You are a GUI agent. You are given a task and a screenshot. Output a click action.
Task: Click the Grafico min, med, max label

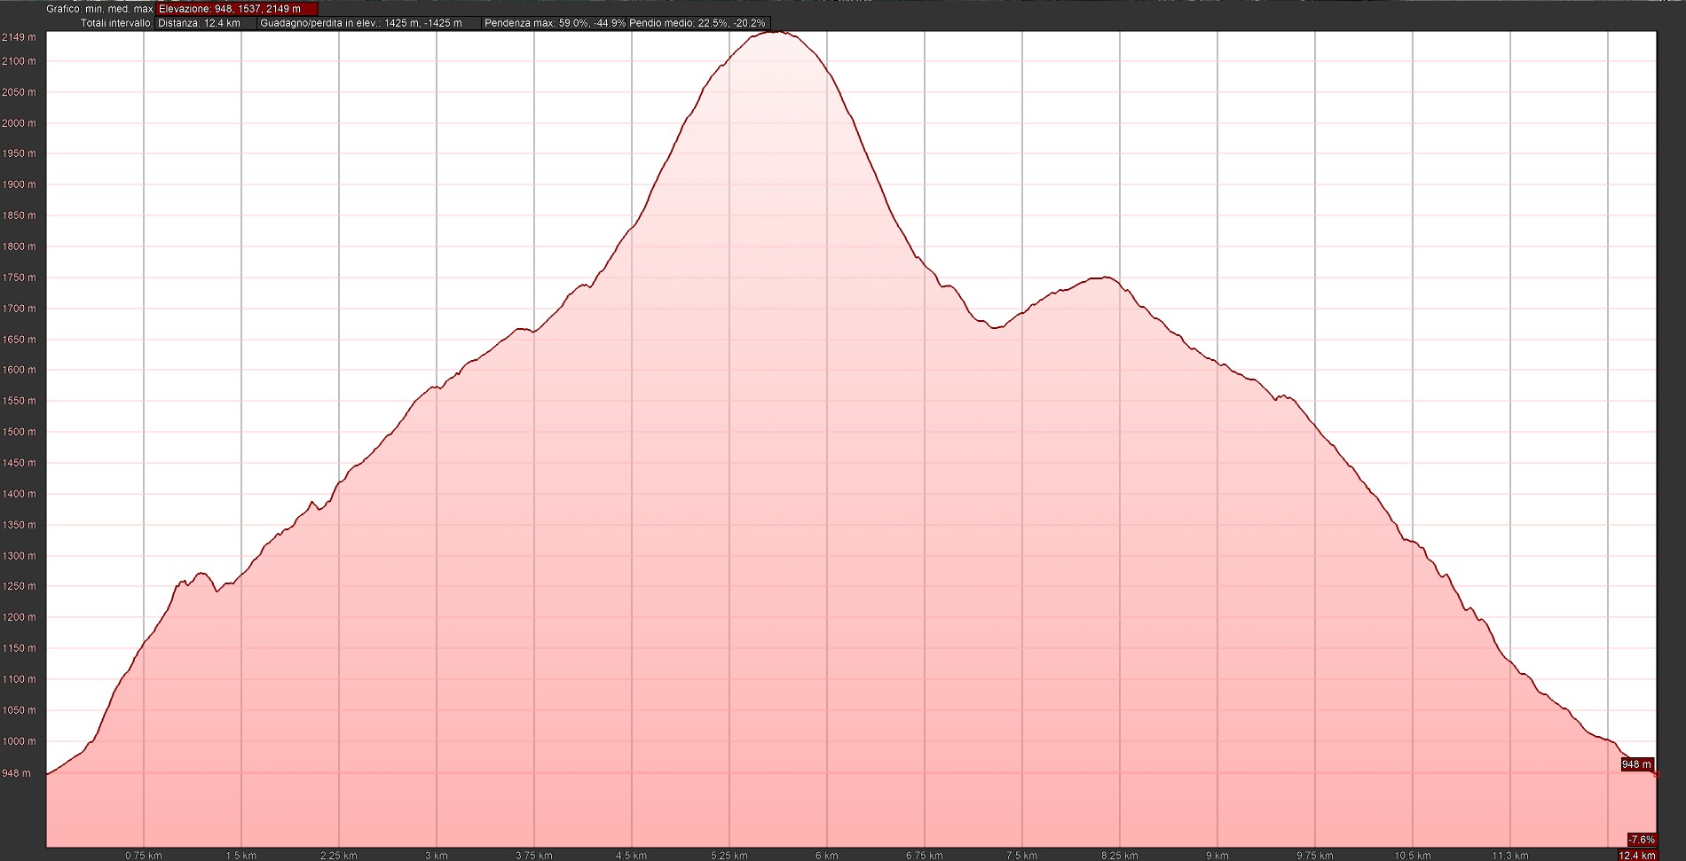click(99, 9)
